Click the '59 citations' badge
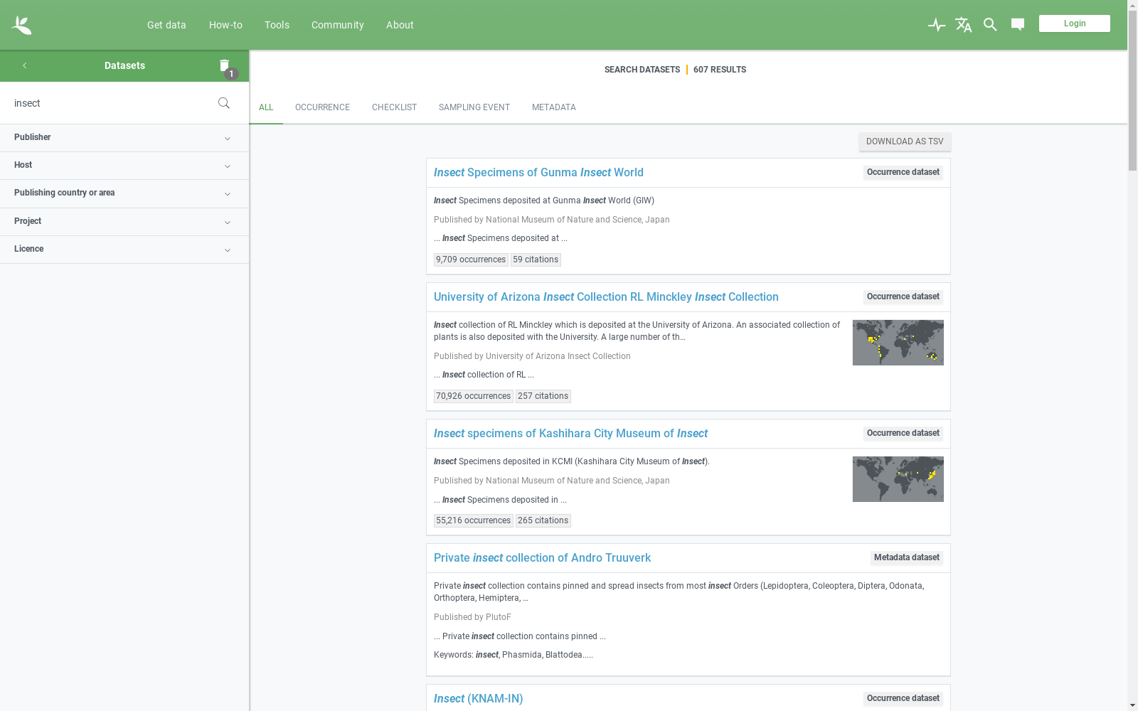The height and width of the screenshot is (711, 1138). point(536,260)
